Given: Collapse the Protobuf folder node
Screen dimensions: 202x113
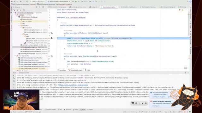Looking at the screenshot, I should click(19, 26).
